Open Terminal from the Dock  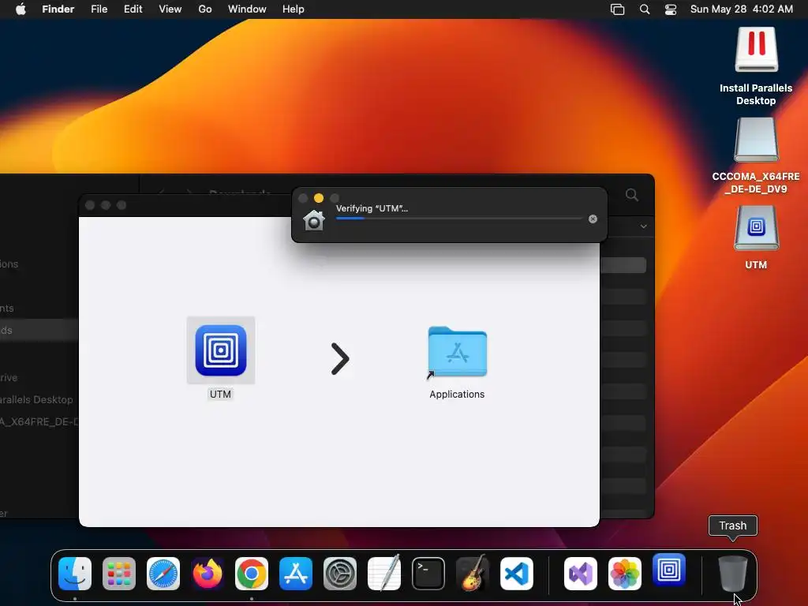point(428,574)
